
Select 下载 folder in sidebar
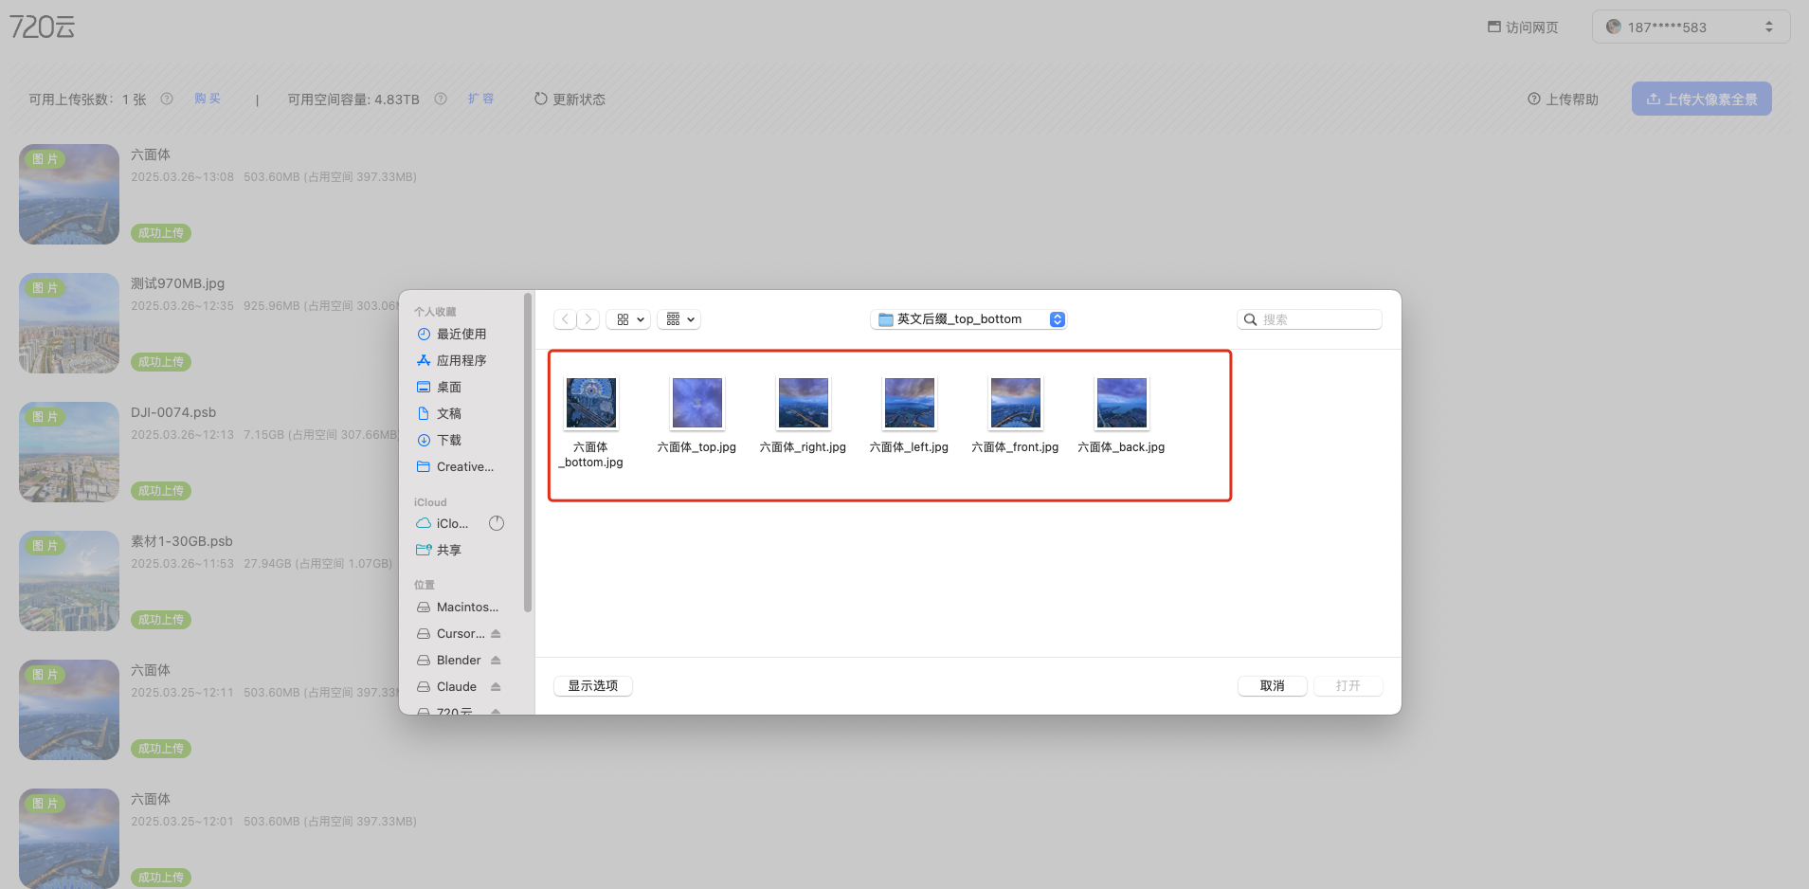[x=448, y=441]
